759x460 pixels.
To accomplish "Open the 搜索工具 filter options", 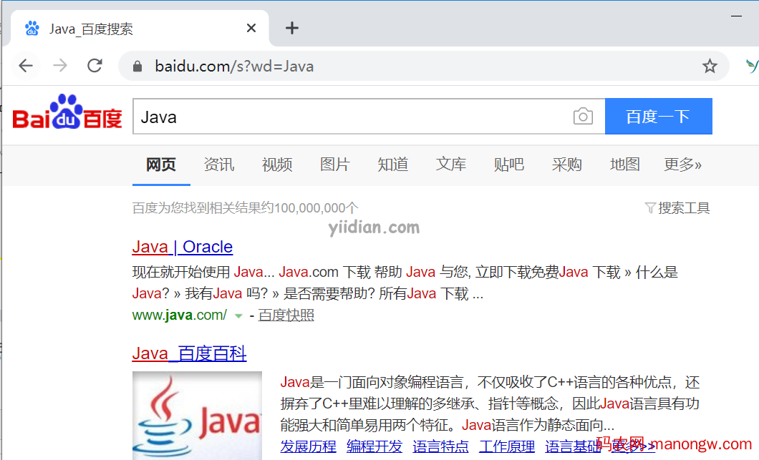I will tap(677, 208).
